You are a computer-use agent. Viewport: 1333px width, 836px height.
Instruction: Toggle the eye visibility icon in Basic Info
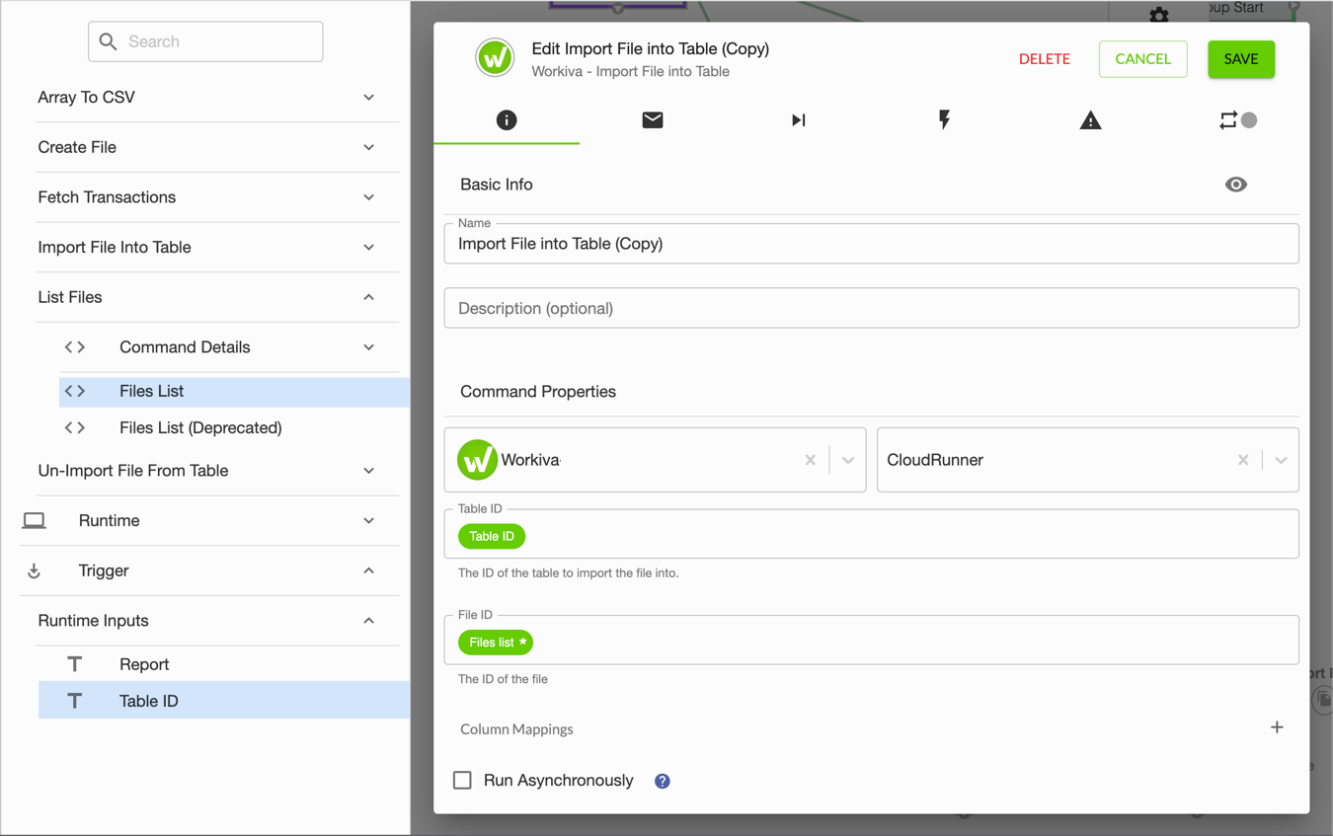1236,185
